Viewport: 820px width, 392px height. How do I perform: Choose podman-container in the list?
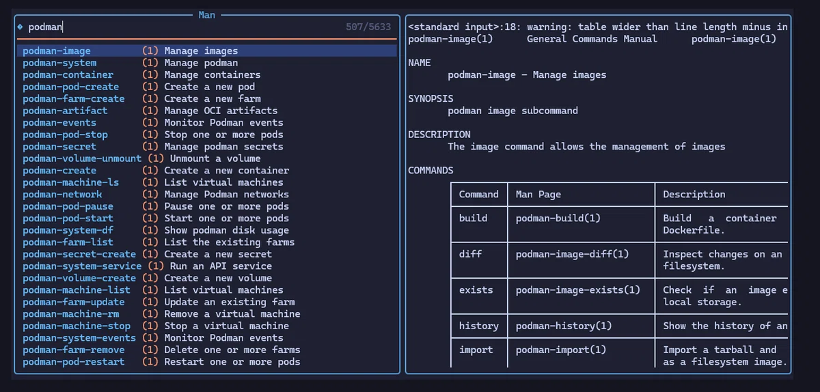point(206,74)
